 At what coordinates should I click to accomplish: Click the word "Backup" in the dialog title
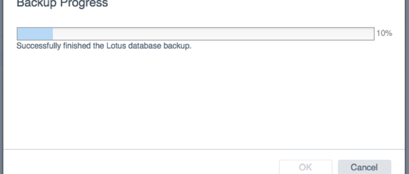click(x=38, y=3)
